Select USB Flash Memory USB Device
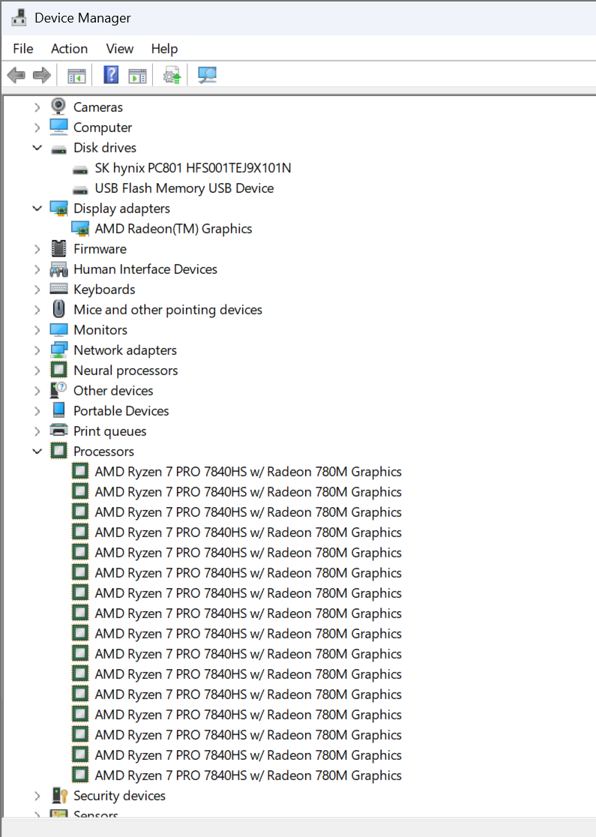The width and height of the screenshot is (596, 837). [x=184, y=188]
